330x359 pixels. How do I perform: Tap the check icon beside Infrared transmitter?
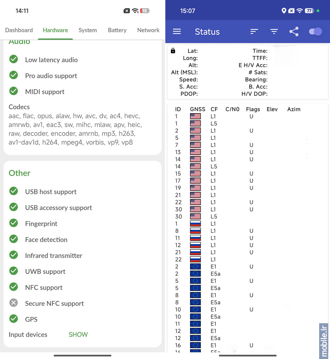pos(14,255)
